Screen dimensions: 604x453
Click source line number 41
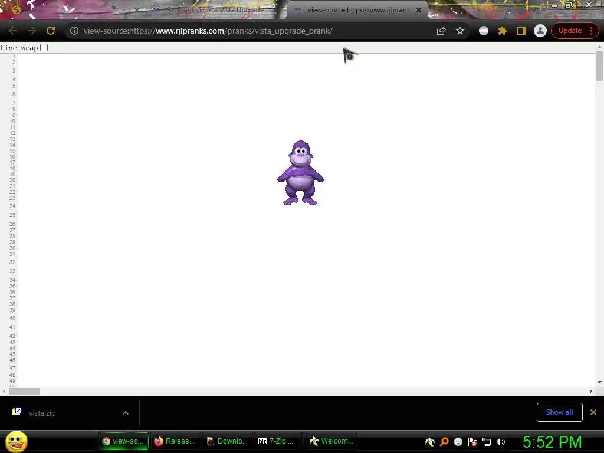(x=12, y=327)
